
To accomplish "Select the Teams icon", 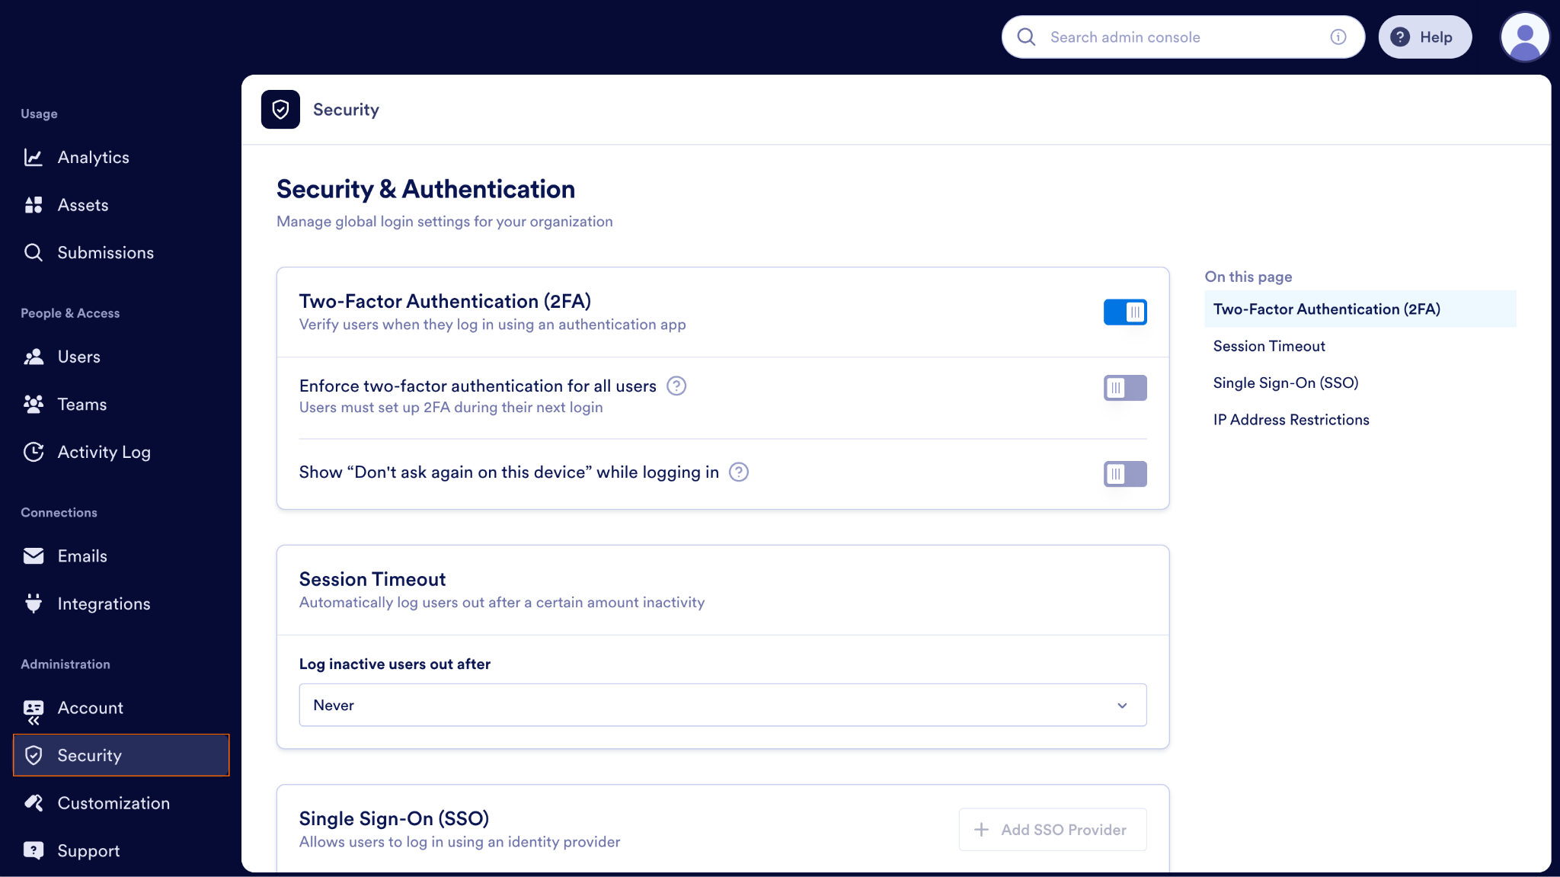I will [34, 404].
